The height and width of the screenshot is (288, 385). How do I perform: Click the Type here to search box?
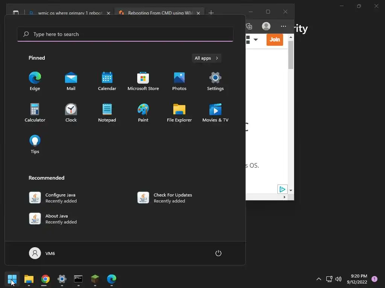125,34
